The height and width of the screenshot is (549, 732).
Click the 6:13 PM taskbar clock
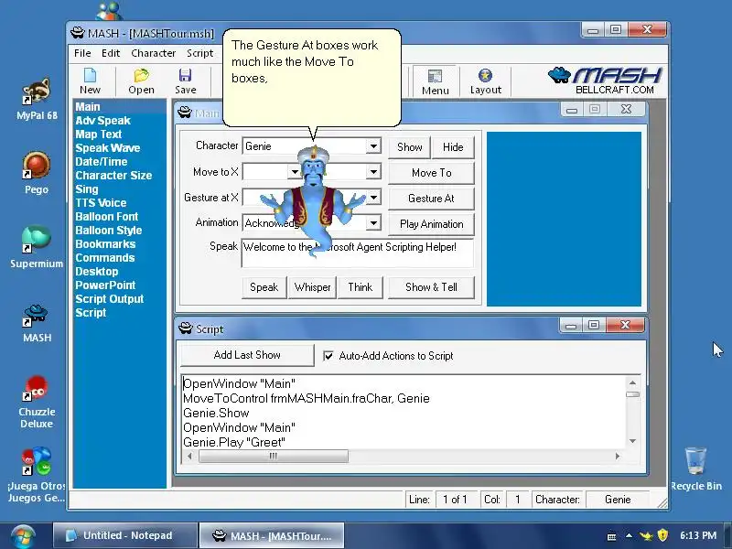click(698, 535)
